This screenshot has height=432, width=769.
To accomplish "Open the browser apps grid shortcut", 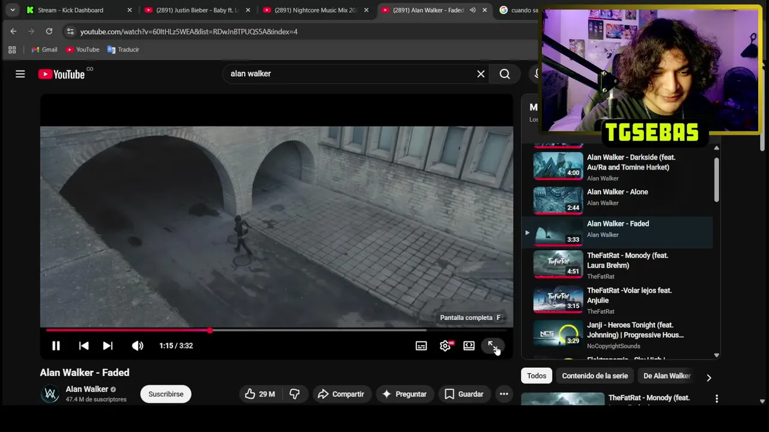I will coord(12,50).
